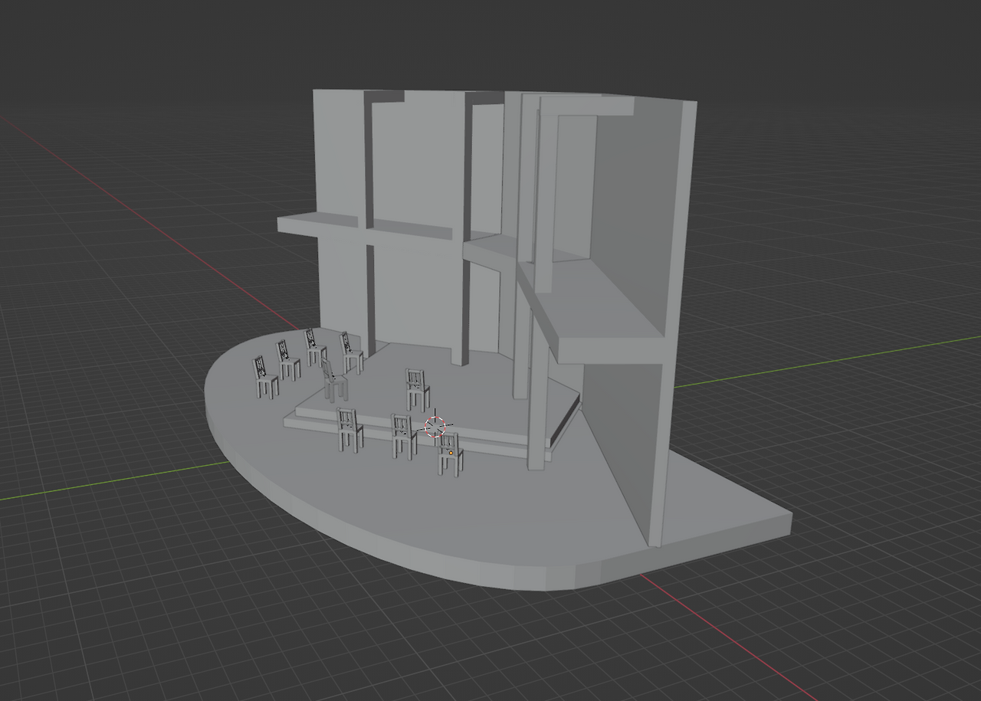The width and height of the screenshot is (981, 701).
Task: Select the leftmost chair in the scene
Action: point(265,377)
